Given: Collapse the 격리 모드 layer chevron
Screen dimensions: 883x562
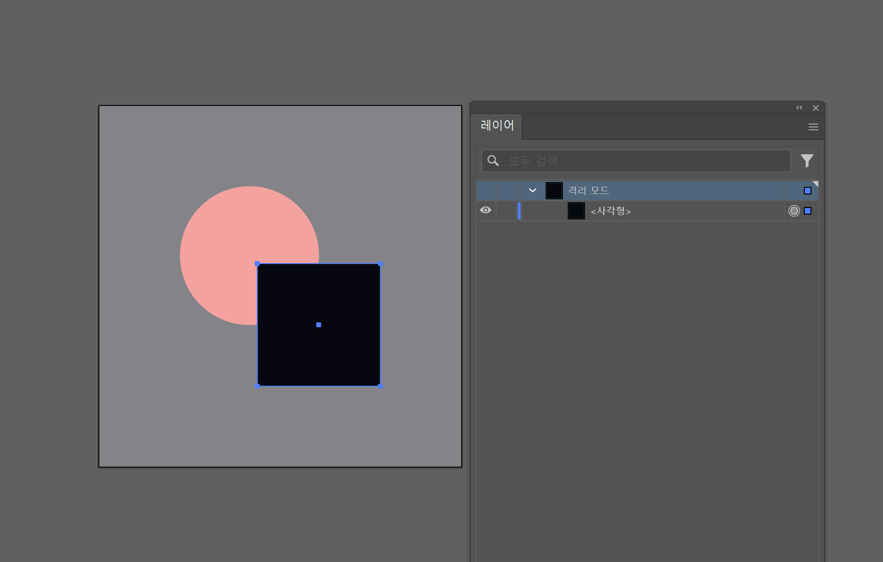Looking at the screenshot, I should [533, 190].
